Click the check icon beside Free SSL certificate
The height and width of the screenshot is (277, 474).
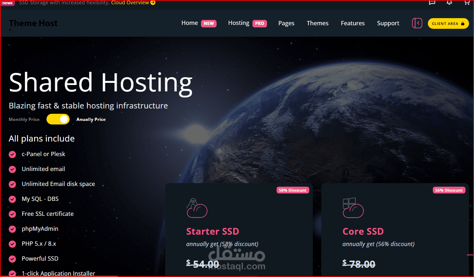pos(12,214)
